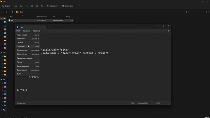210x118 pixels.
Task: Click Windows (CRLF) in Notepad status bar
Action: (x=143, y=103)
